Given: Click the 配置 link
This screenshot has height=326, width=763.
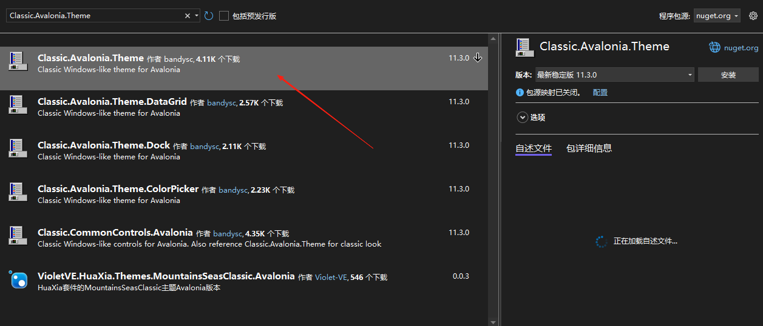Looking at the screenshot, I should point(600,93).
